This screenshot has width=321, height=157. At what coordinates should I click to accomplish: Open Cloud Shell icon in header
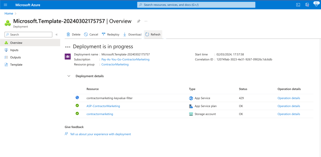[x=298, y=5]
